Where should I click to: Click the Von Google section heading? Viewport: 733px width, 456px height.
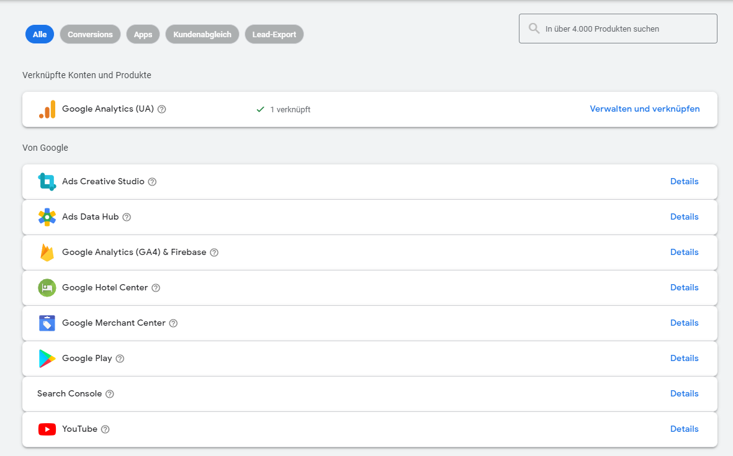[x=45, y=148]
